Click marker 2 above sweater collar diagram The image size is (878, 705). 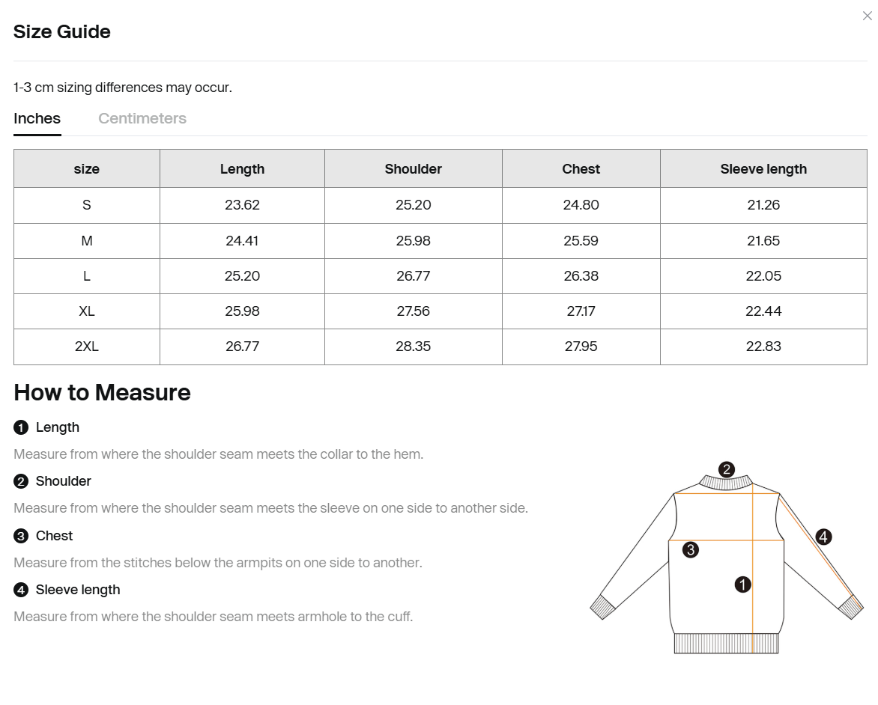(726, 469)
